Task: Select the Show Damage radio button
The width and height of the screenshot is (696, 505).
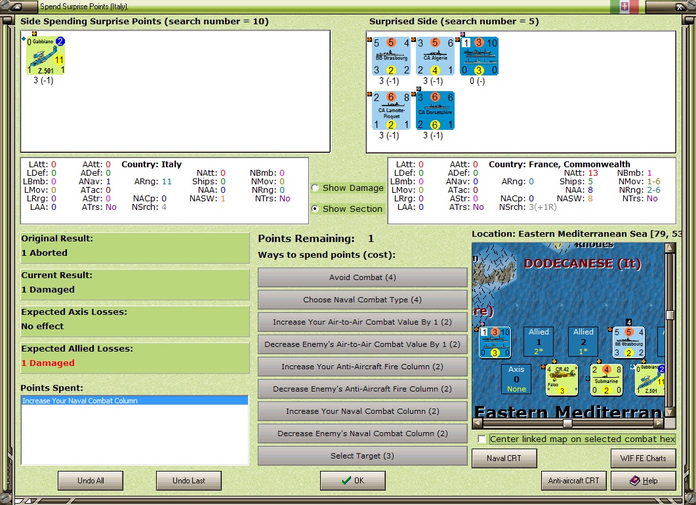Action: 315,188
